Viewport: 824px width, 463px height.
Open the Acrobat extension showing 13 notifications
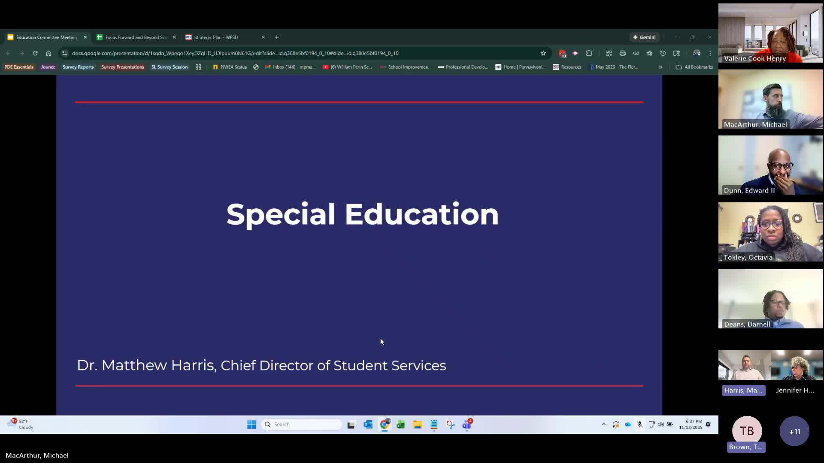pos(562,53)
